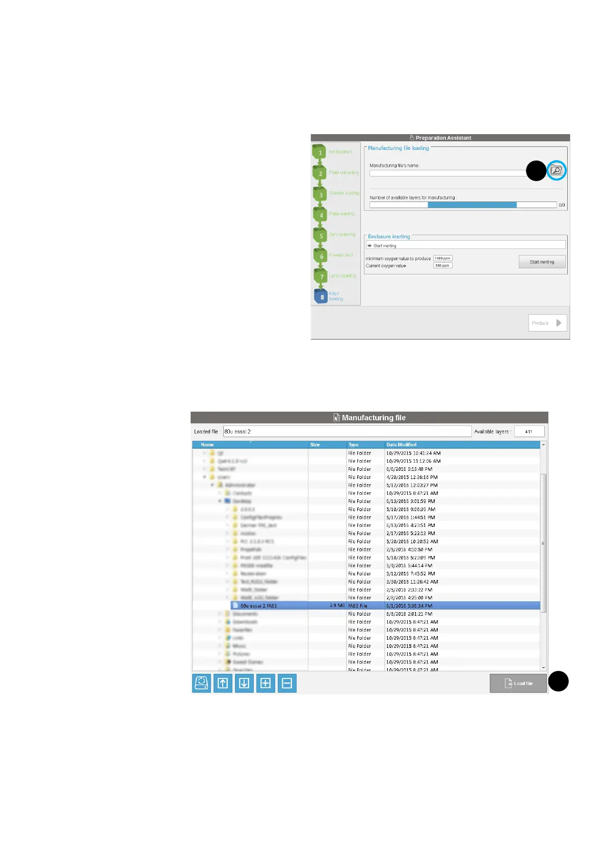Click the up arrow toolbar button
607x859 pixels.
pyautogui.click(x=223, y=683)
